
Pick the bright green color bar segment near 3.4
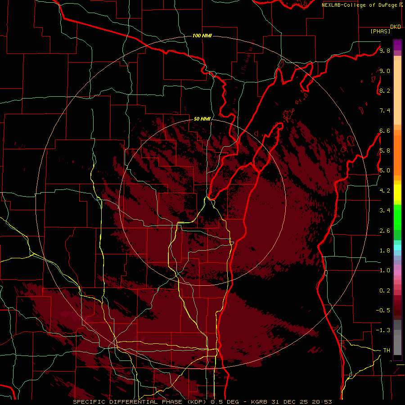(x=397, y=217)
